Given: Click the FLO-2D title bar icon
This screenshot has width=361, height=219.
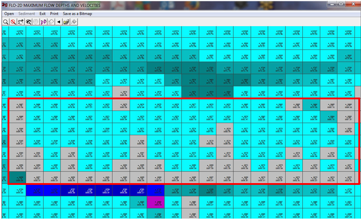Looking at the screenshot, I should click(x=4, y=5).
